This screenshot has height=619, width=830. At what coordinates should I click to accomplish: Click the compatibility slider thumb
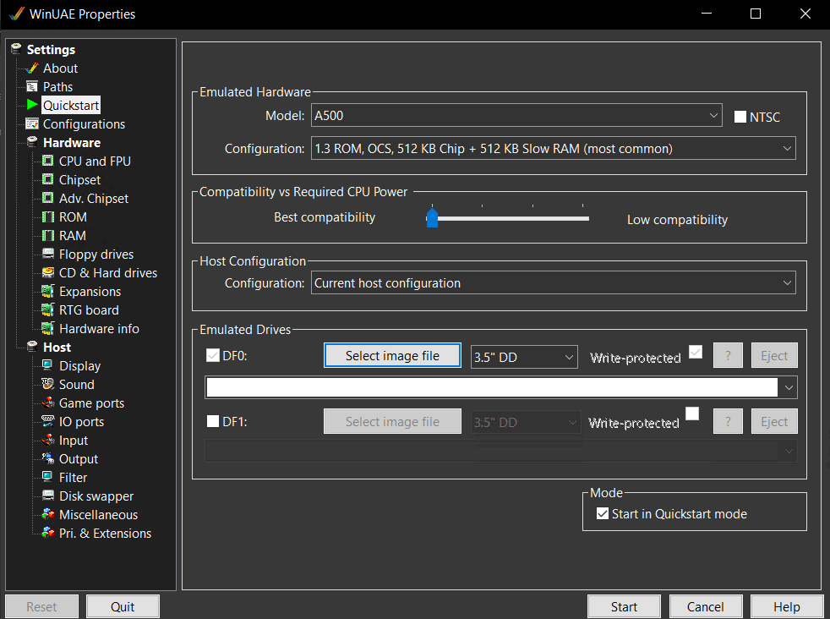tap(433, 217)
